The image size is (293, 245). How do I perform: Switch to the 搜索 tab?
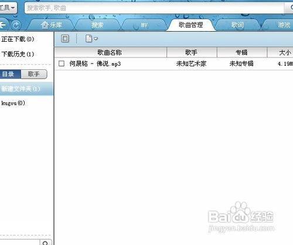(97, 25)
